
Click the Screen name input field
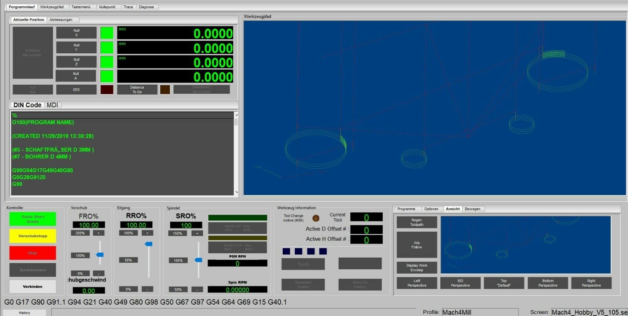click(x=589, y=312)
